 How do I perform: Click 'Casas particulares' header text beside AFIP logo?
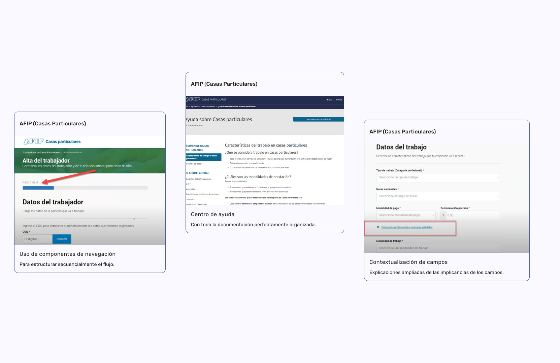(63, 142)
